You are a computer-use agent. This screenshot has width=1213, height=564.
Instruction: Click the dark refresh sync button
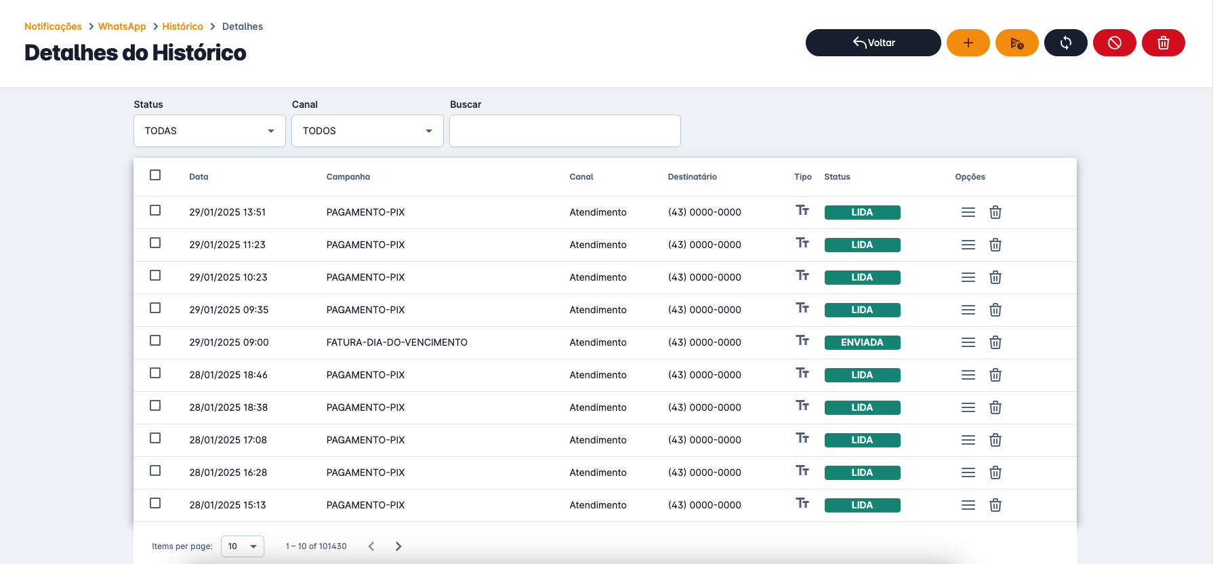point(1065,43)
